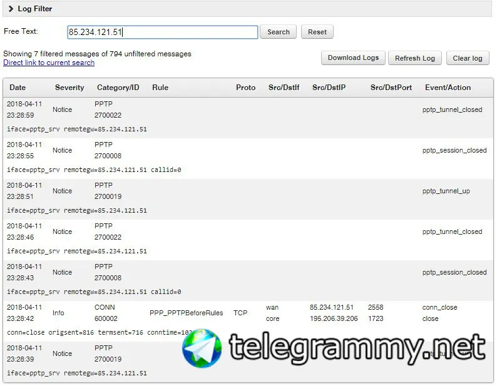Screen dimensions: 497x386
Task: Click callid=0 detail line under 23:28:55
Action: click(x=94, y=170)
